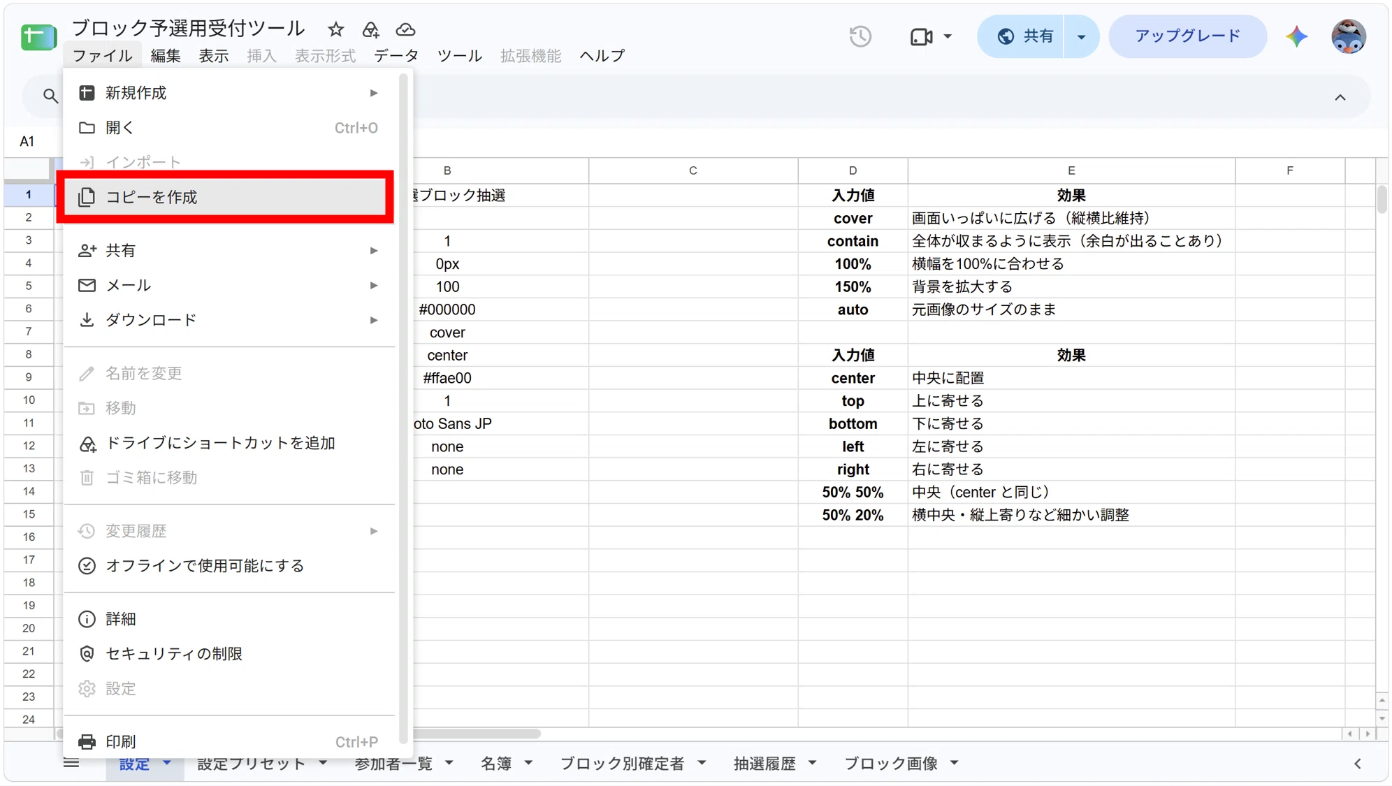Image resolution: width=1392 pixels, height=786 pixels.
Task: Select ドライブにショートカットを追加
Action: pos(229,443)
